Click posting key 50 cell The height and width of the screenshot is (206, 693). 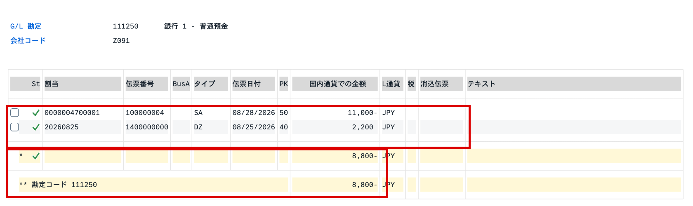[x=284, y=112]
